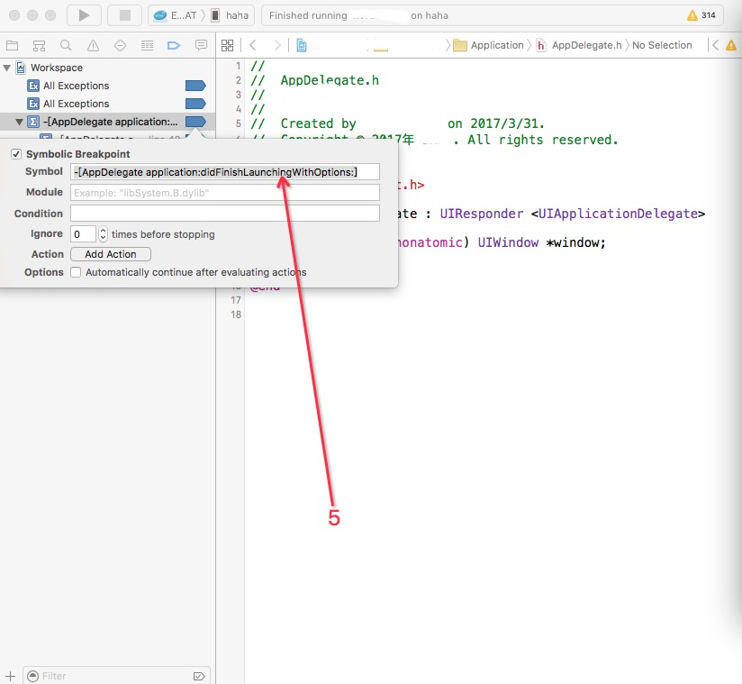The image size is (742, 684).
Task: Open the Find navigator magnifying glass
Action: (66, 45)
